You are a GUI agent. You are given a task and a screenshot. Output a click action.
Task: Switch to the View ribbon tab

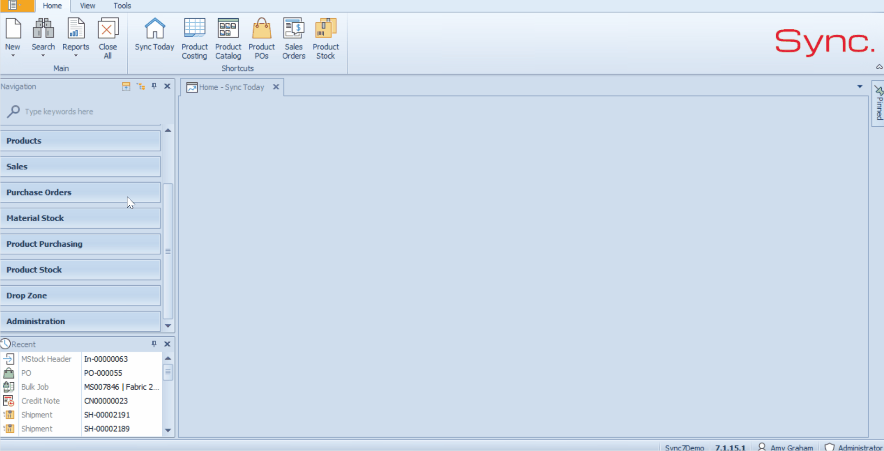87,6
